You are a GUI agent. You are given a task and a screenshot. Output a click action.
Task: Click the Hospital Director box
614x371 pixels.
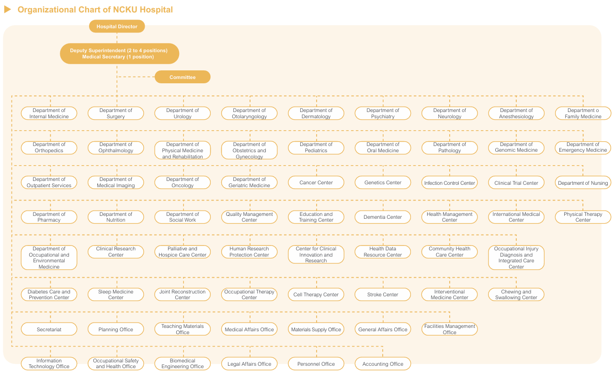coord(117,26)
